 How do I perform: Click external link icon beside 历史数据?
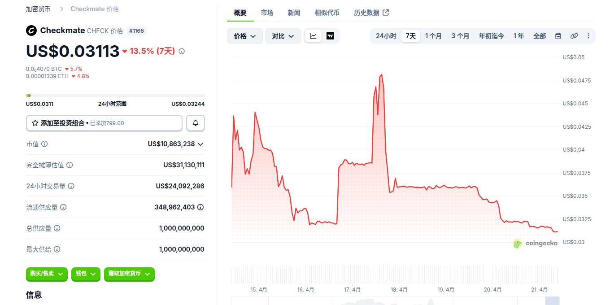pos(386,13)
